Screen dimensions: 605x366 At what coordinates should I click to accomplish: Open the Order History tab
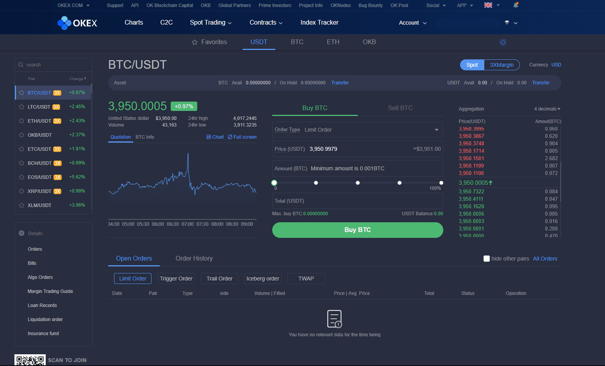click(194, 258)
